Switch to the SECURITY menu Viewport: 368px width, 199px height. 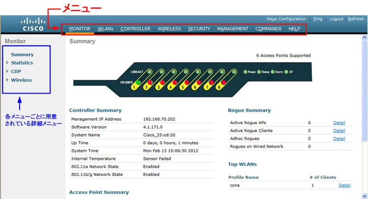(199, 29)
